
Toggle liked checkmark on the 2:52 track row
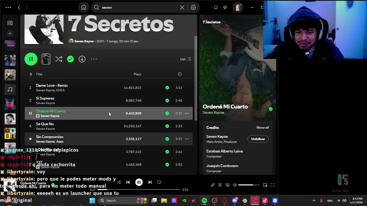(x=167, y=165)
